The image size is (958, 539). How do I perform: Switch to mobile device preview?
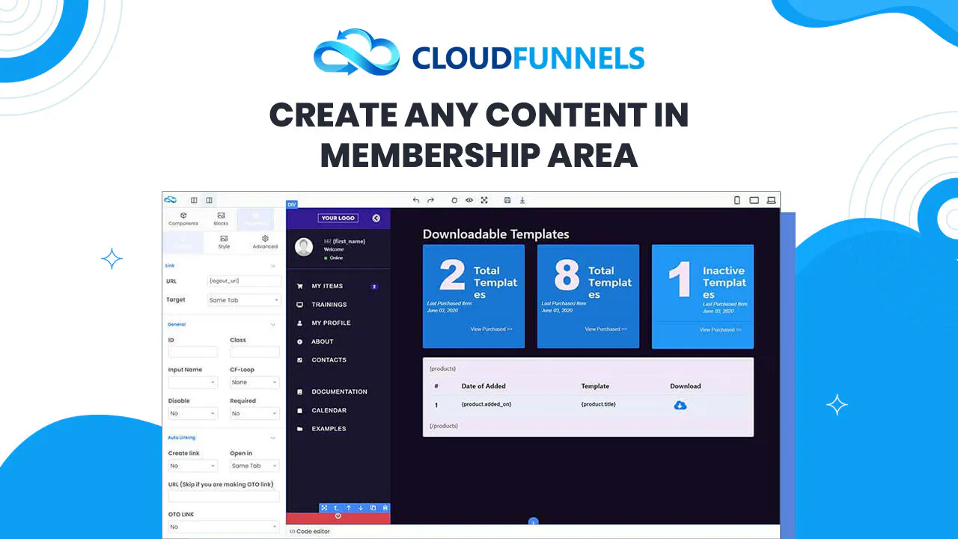[x=736, y=200]
